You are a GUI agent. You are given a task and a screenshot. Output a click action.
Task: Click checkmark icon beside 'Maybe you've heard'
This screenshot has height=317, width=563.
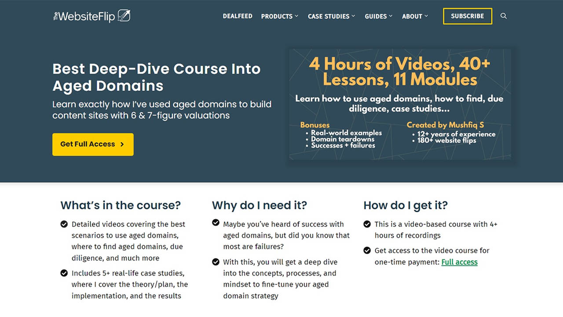(216, 223)
